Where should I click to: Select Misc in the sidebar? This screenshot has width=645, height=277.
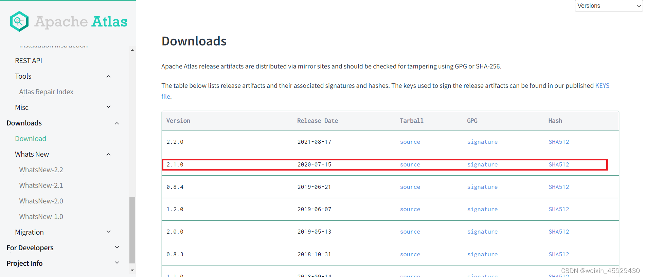click(x=22, y=107)
